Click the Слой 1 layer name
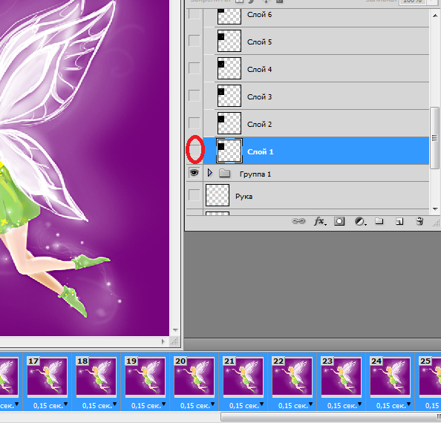The width and height of the screenshot is (441, 423). click(x=260, y=152)
